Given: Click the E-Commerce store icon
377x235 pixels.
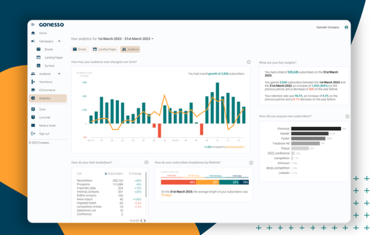Looking at the screenshot, I should (x=33, y=90).
